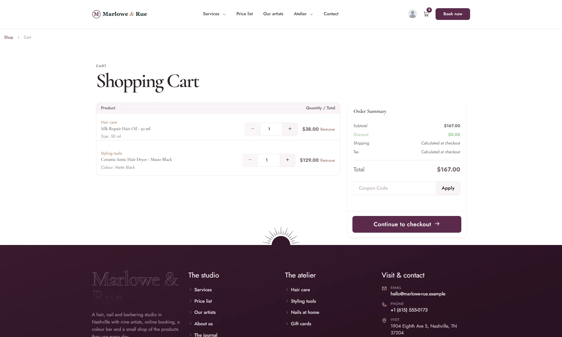562x337 pixels.
Task: Open the shopping cart icon in header
Action: (x=426, y=14)
